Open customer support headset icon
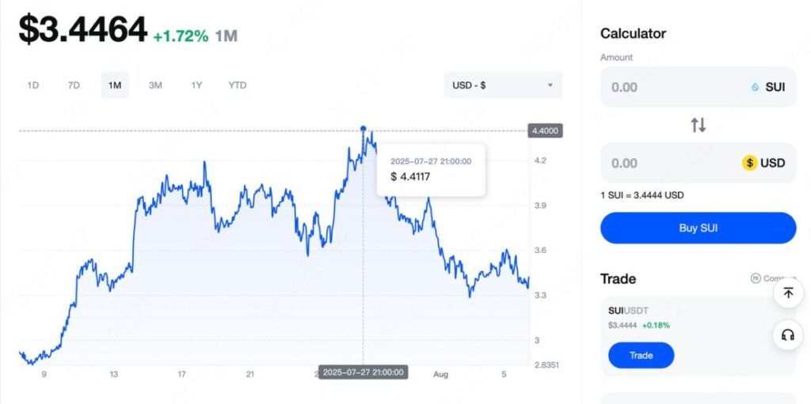Viewport: 811px width, 404px height. pyautogui.click(x=787, y=335)
